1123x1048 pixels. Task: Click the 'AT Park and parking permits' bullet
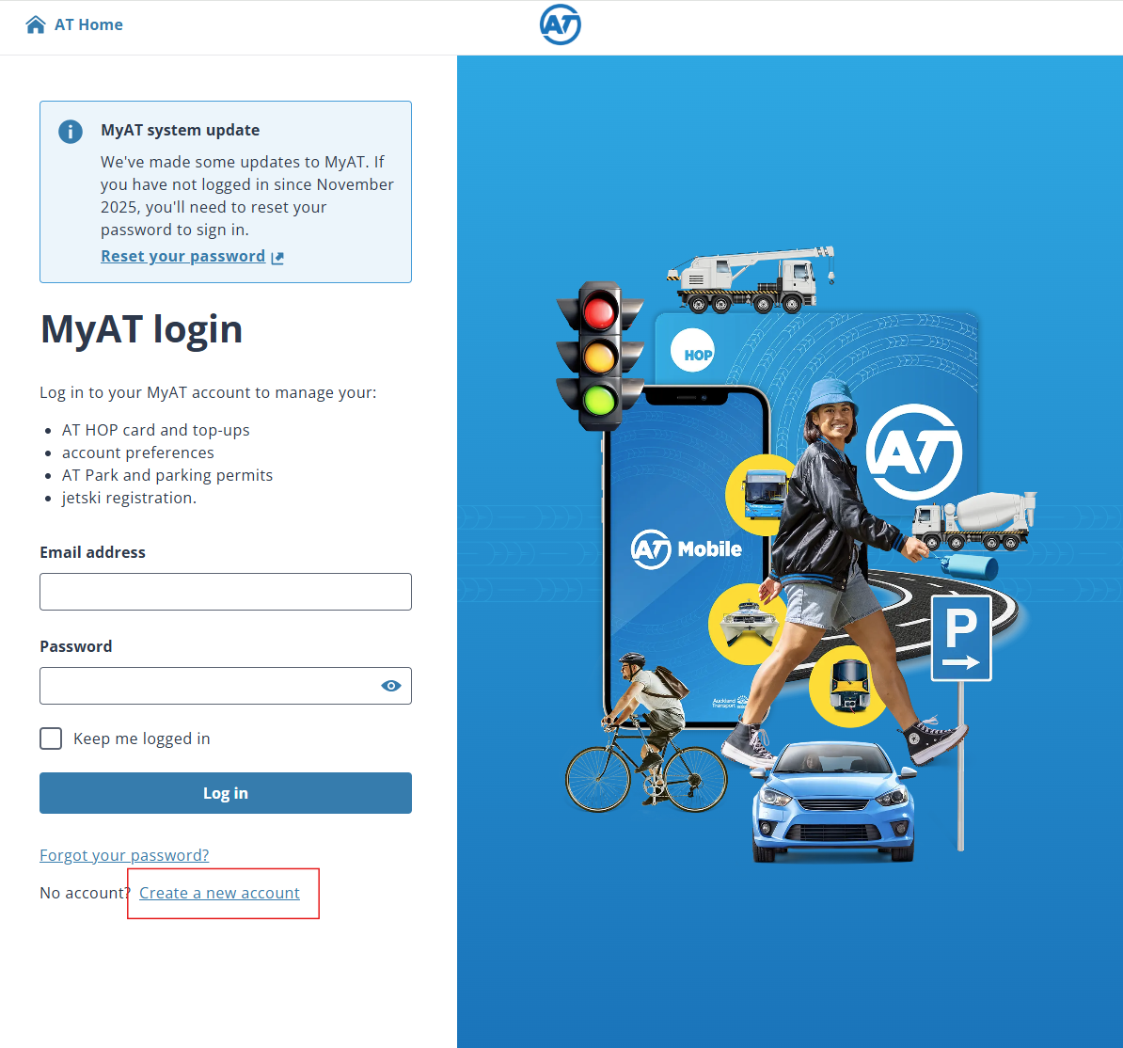[167, 476]
